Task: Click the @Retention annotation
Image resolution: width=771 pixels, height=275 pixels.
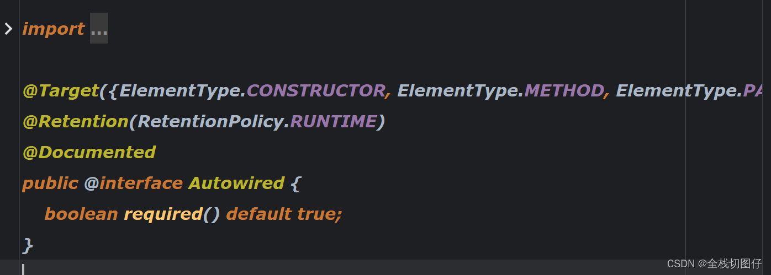Action: [x=75, y=121]
